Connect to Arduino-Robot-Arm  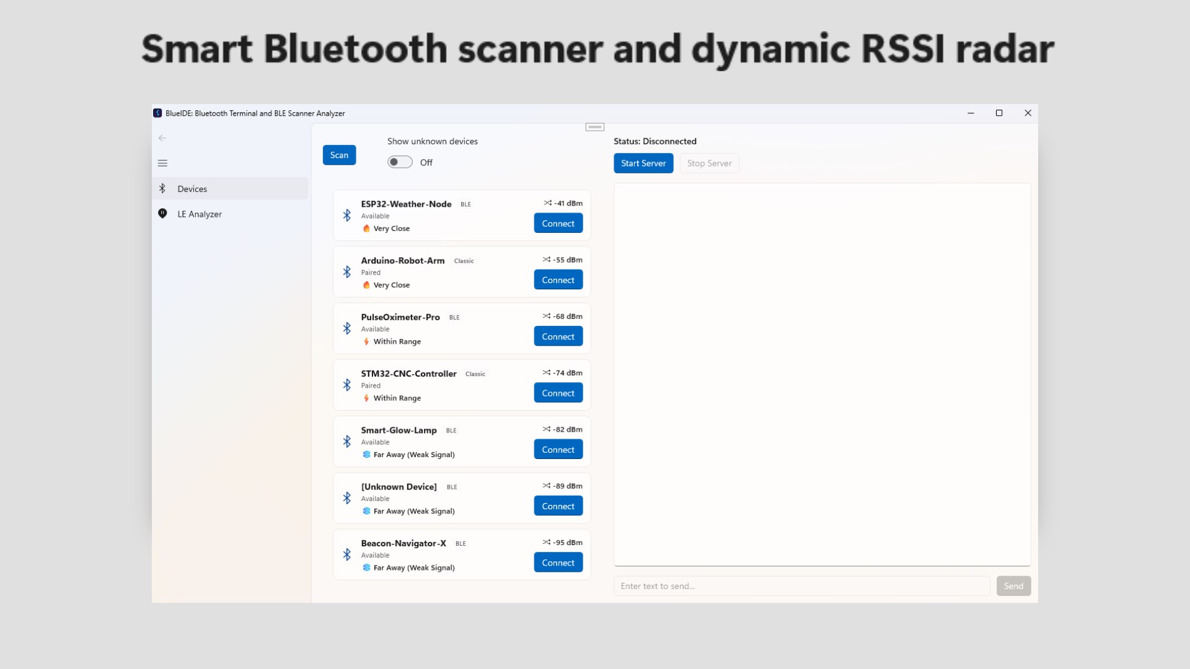(x=558, y=280)
